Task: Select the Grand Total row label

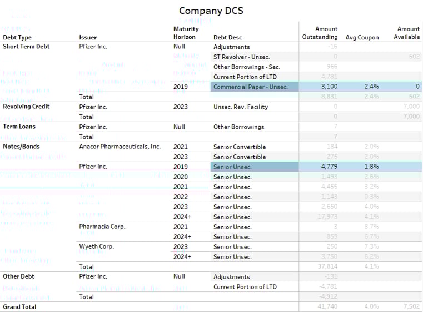Action: [19, 307]
